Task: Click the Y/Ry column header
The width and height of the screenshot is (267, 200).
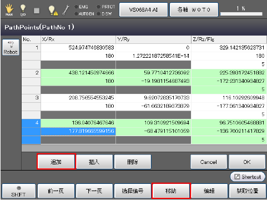Action: click(153, 39)
